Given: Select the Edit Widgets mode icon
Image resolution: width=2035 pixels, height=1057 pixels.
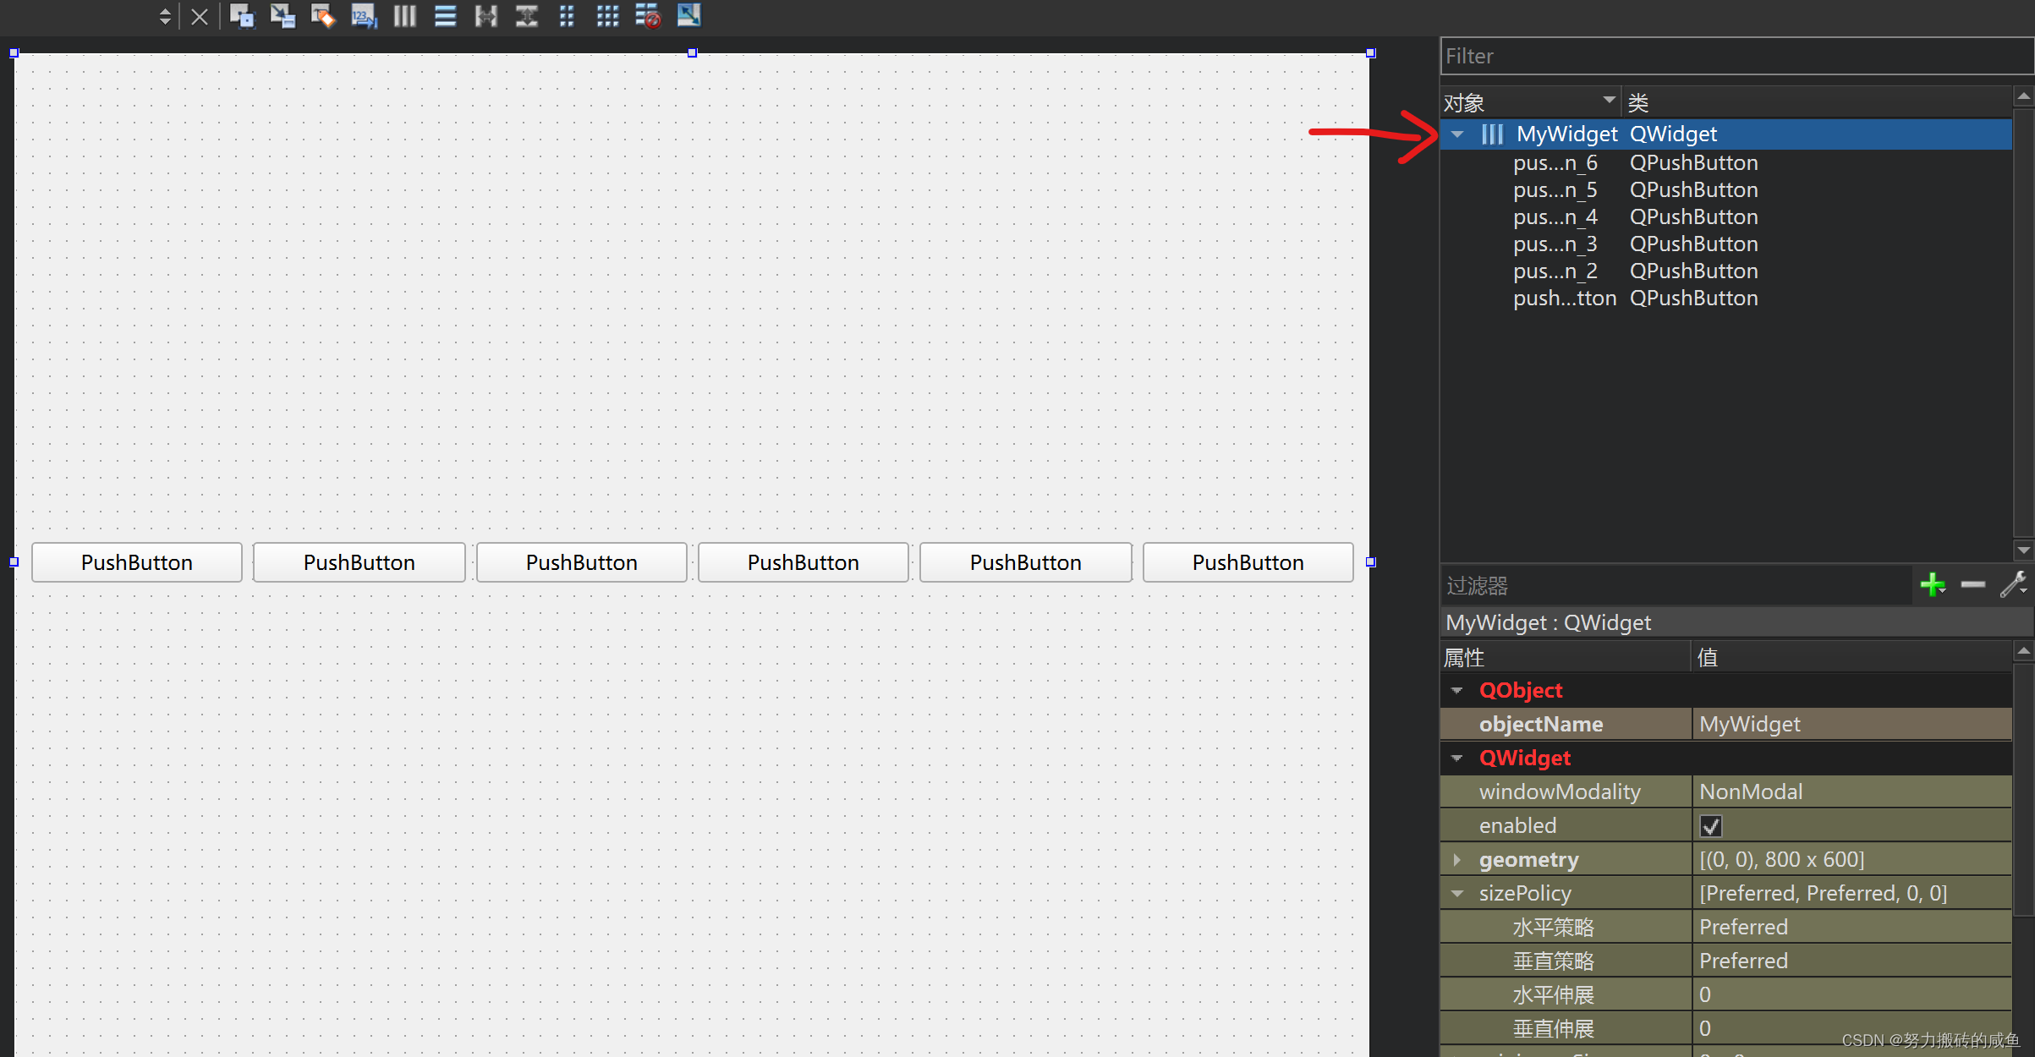Looking at the screenshot, I should [x=242, y=16].
